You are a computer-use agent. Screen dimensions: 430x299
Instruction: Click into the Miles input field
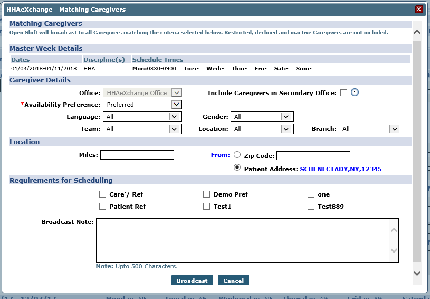point(137,155)
